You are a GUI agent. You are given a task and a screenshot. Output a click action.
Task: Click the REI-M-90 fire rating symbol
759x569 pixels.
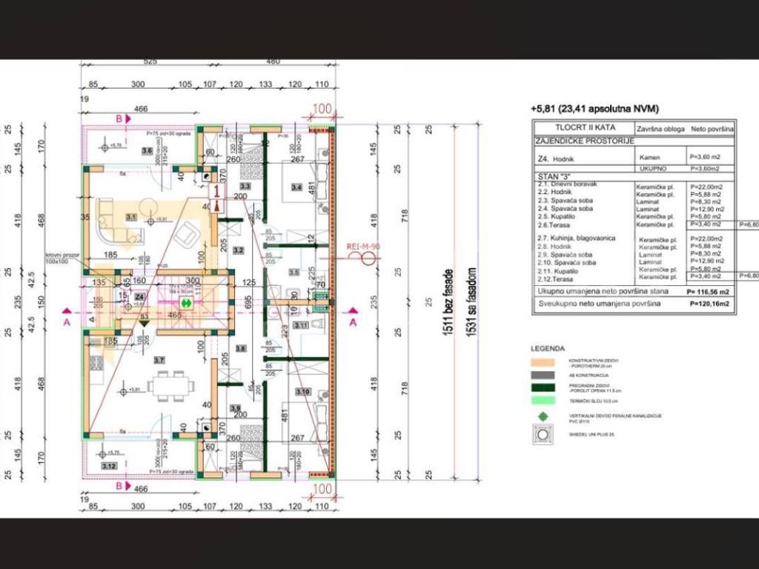pos(364,256)
